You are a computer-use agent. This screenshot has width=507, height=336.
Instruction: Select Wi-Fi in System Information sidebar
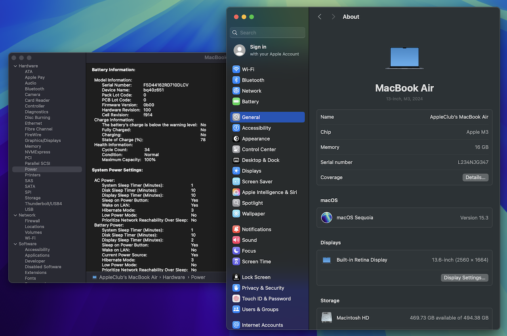click(x=30, y=238)
